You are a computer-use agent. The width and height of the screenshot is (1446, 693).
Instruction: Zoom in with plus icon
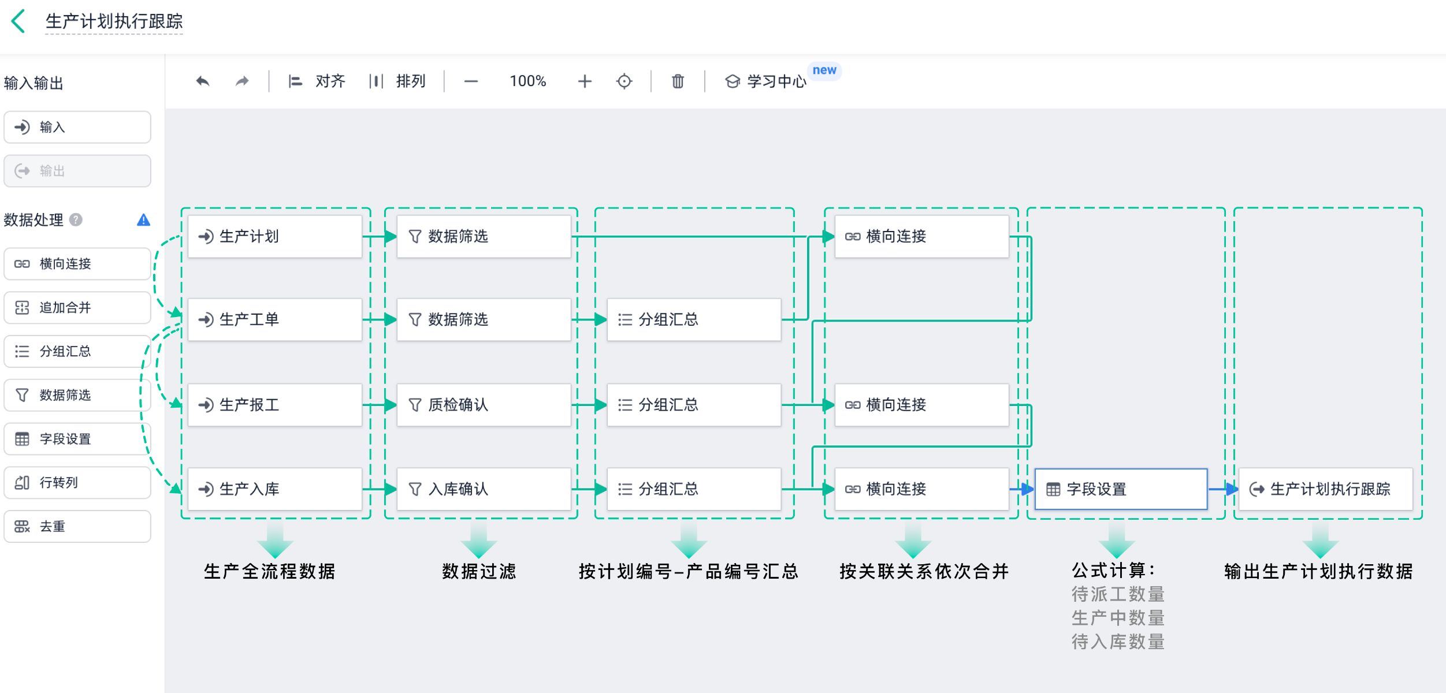[585, 81]
